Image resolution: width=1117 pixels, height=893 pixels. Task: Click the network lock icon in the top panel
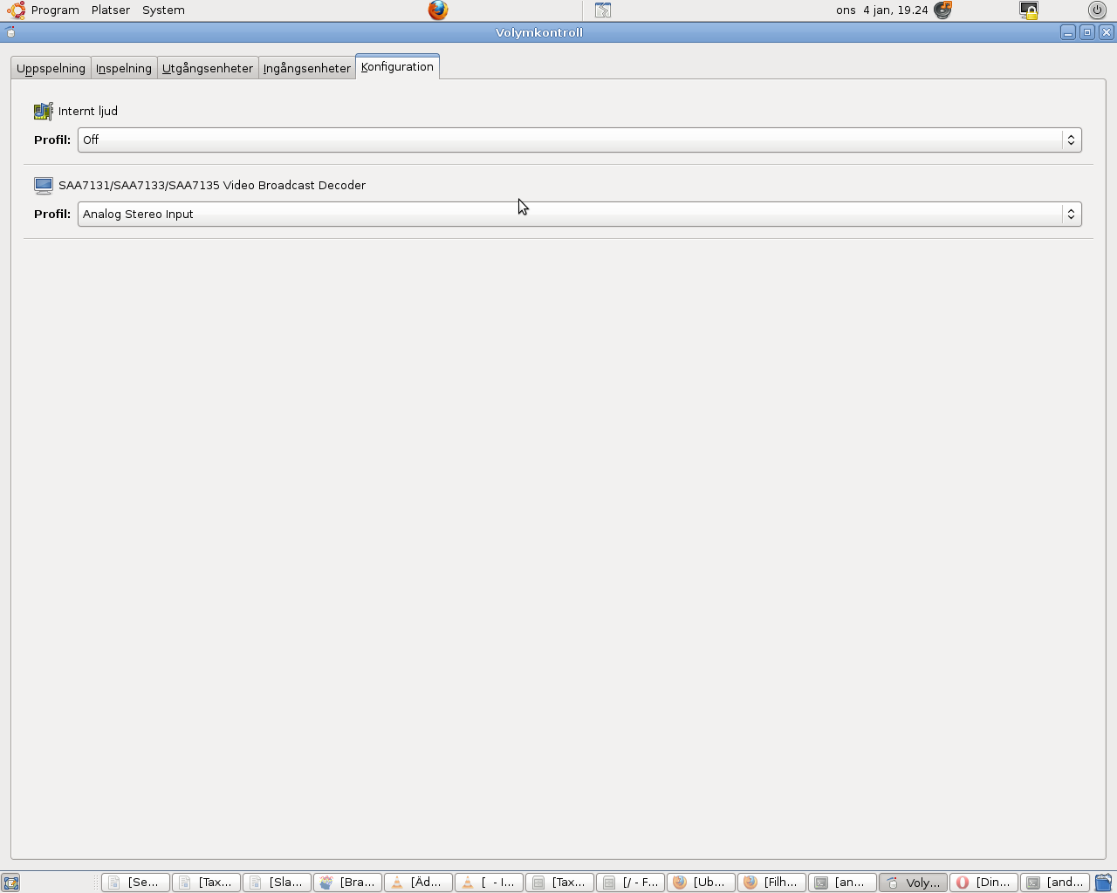(x=1029, y=10)
